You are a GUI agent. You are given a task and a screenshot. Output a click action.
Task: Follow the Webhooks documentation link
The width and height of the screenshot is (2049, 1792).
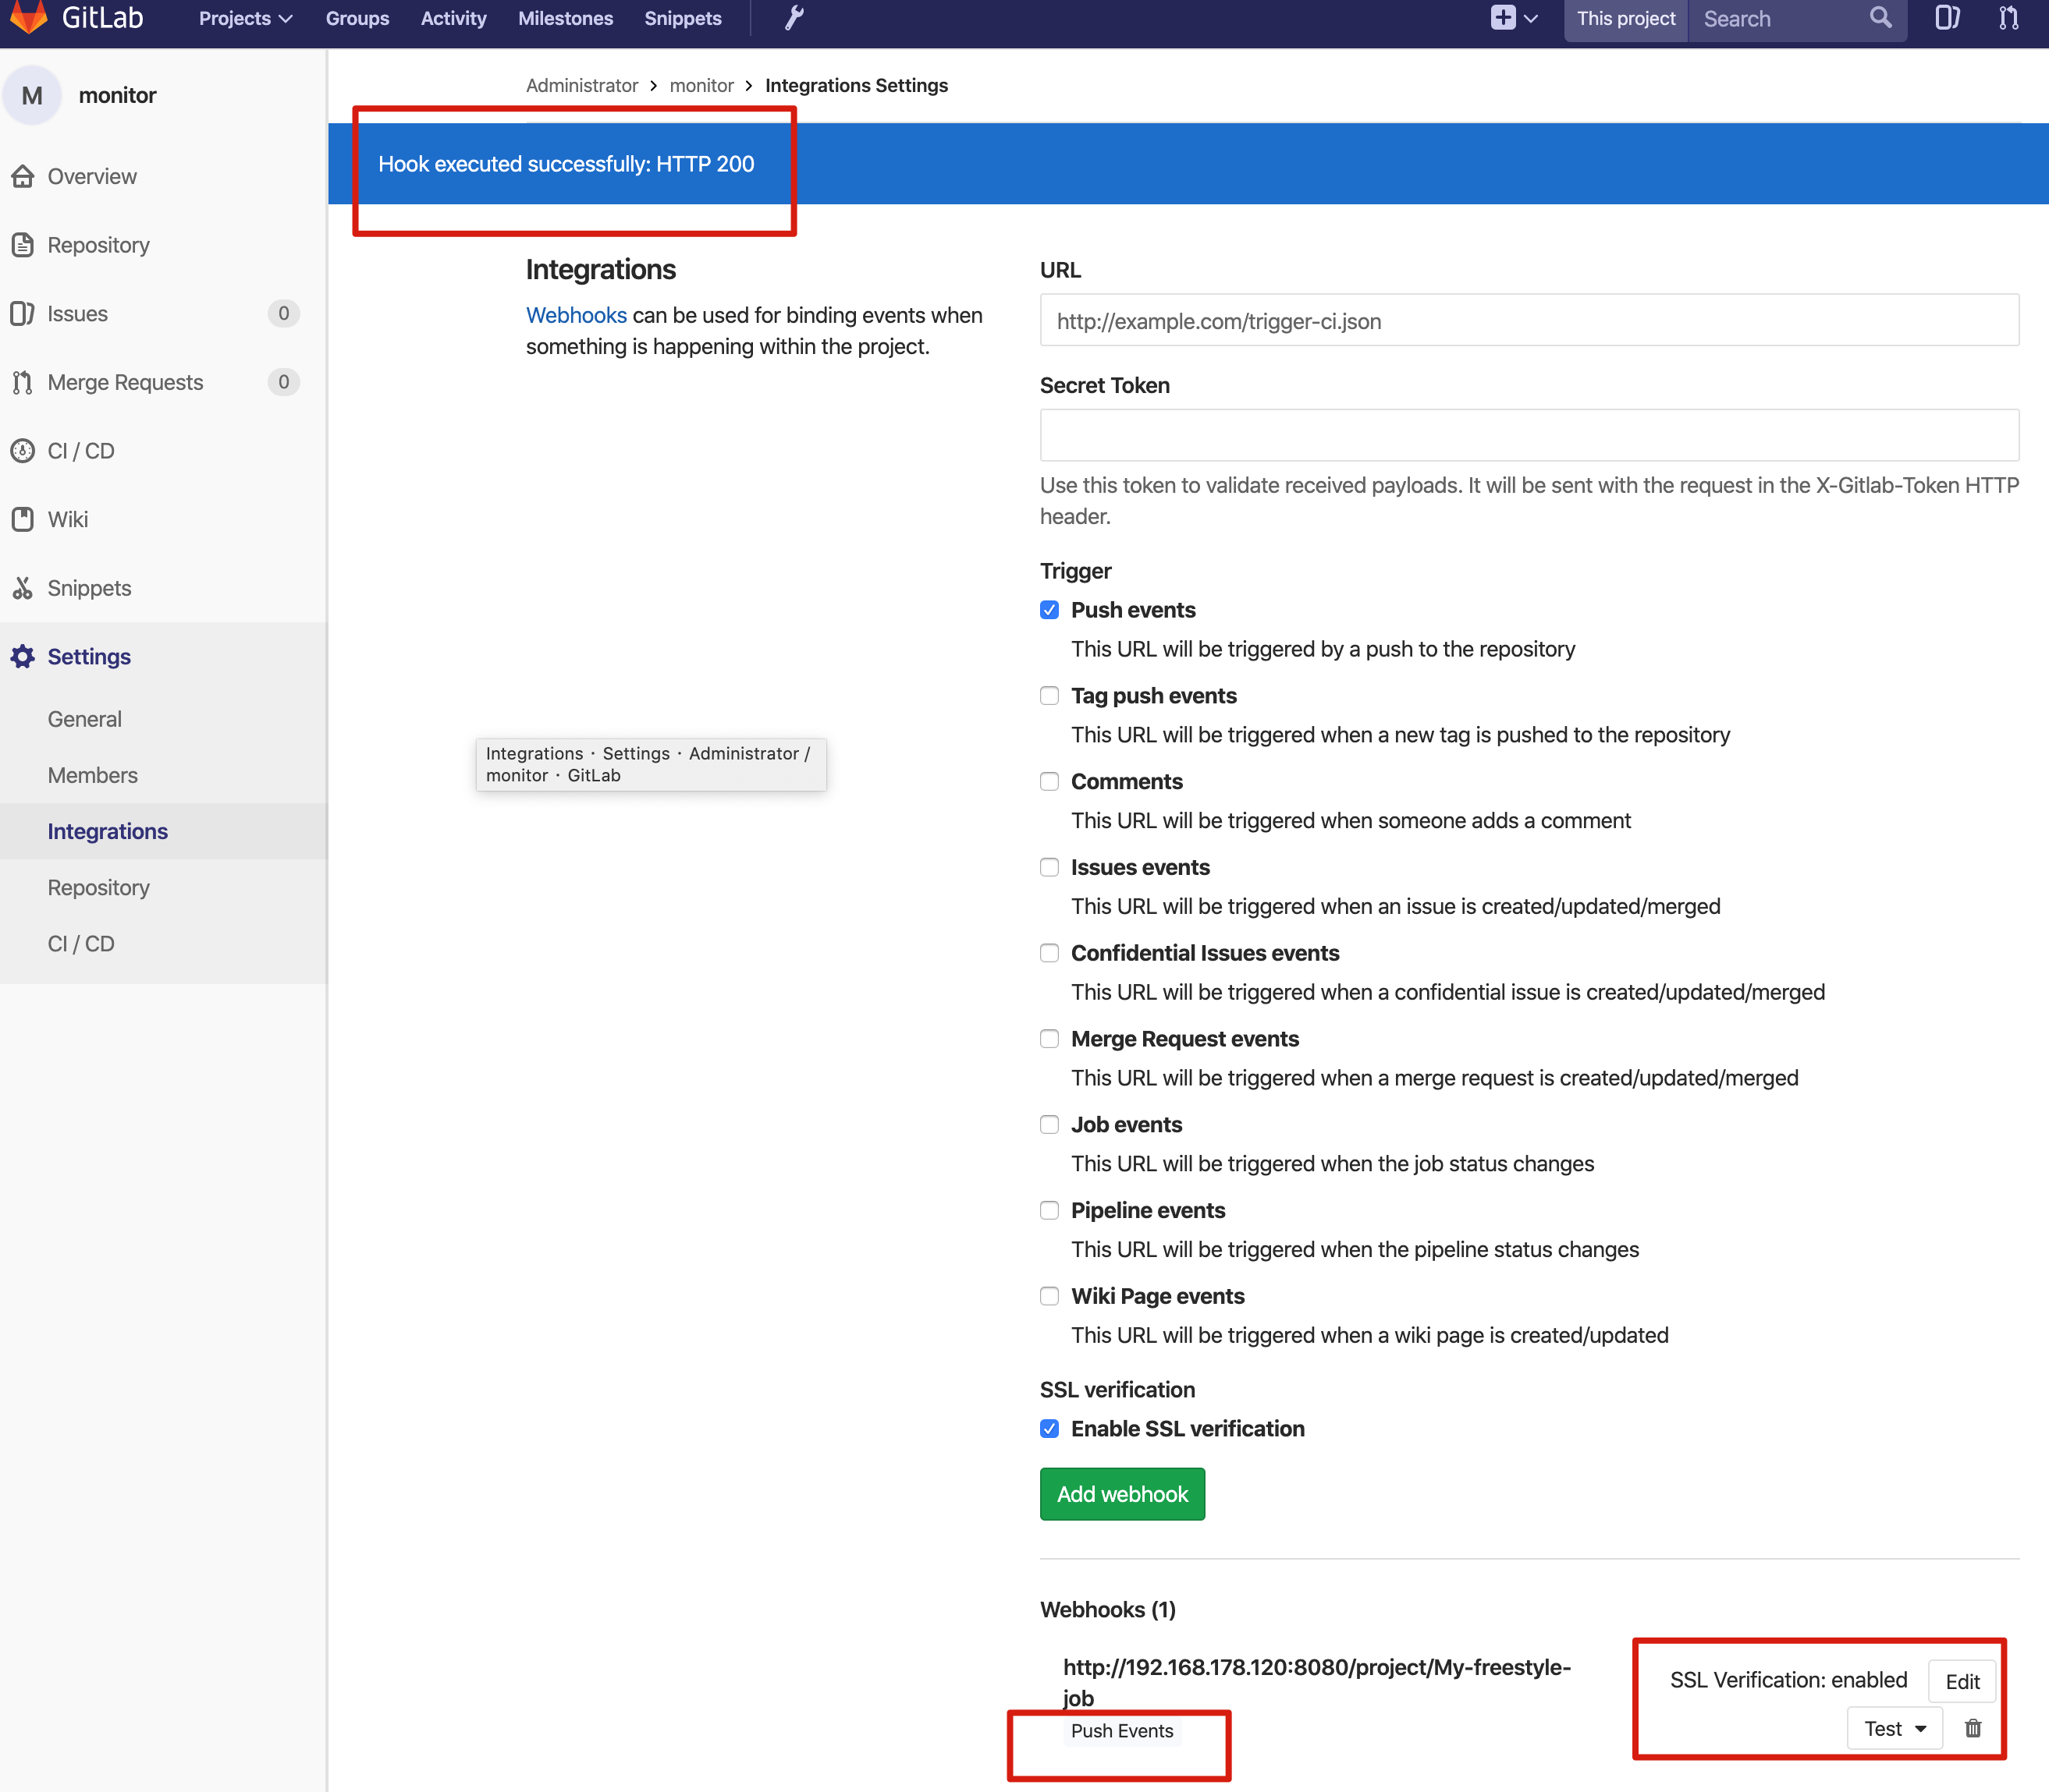[577, 315]
